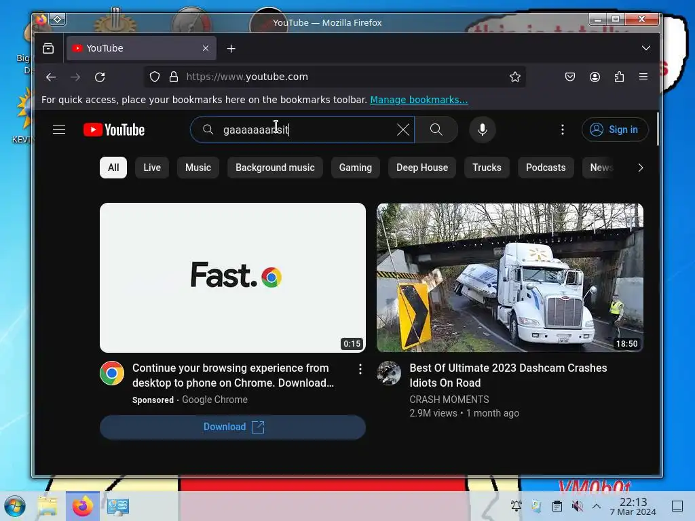The height and width of the screenshot is (521, 695).
Task: Select the Background music chip
Action: click(276, 168)
